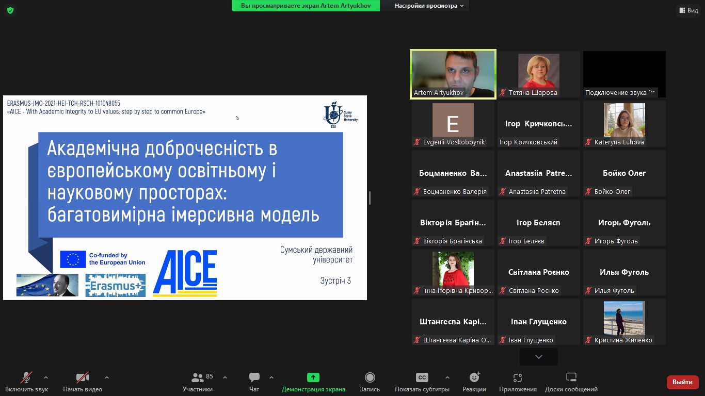This screenshot has width=705, height=396.
Task: Click the ERASMUS-JMO project code on slide
Action: (x=64, y=104)
